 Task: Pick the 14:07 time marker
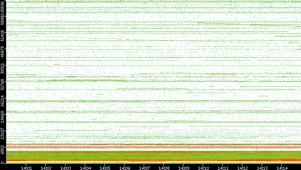pyautogui.click(x=145, y=168)
